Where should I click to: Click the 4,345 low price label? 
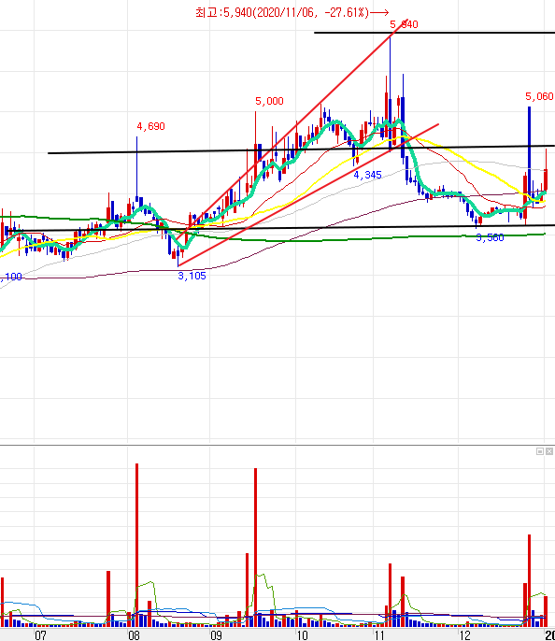point(367,175)
